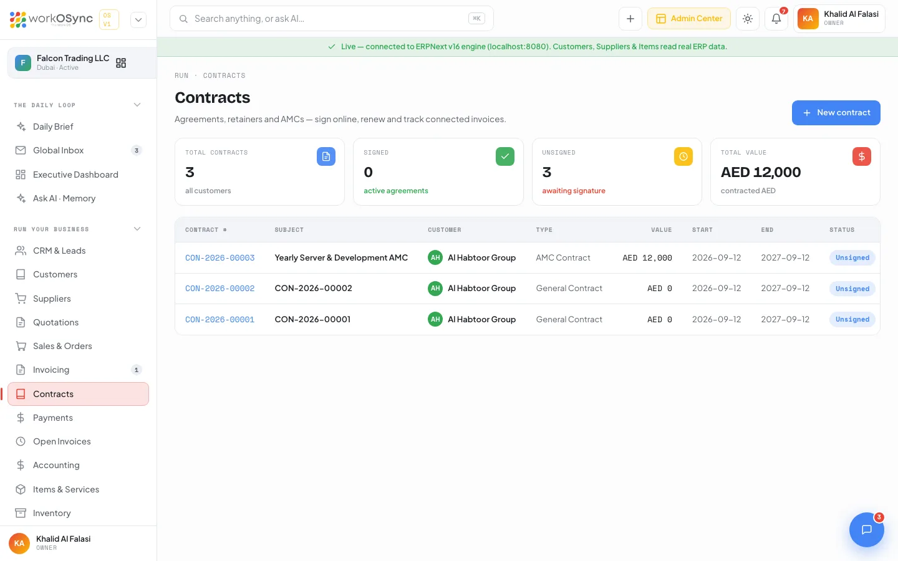Open the Customers page
This screenshot has width=898, height=561.
[79, 274]
